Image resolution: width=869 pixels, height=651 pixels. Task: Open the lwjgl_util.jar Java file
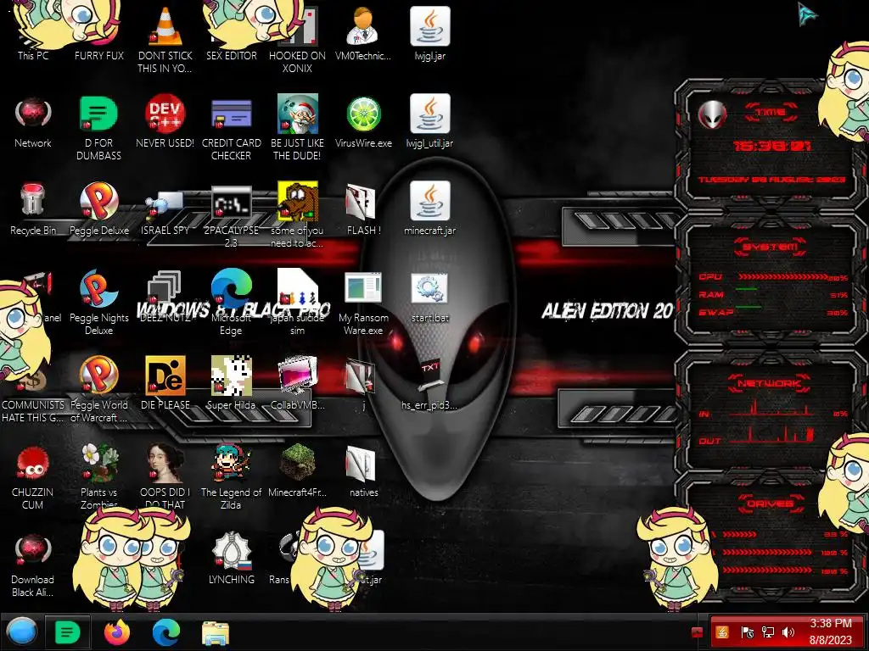(x=430, y=122)
